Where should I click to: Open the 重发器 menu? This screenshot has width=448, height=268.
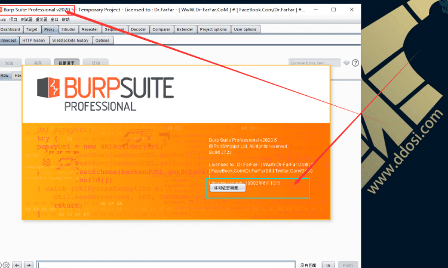[x=41, y=20]
